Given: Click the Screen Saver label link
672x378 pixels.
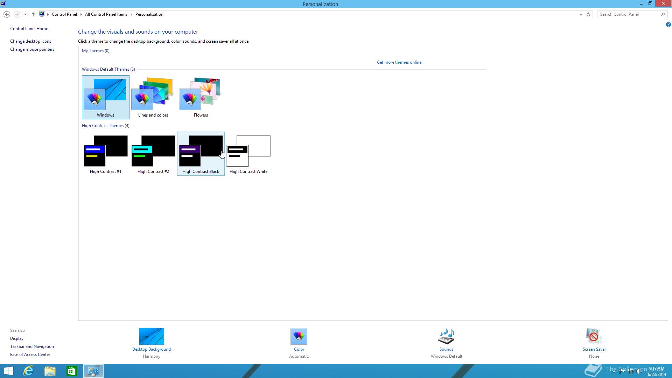Looking at the screenshot, I should click(594, 349).
